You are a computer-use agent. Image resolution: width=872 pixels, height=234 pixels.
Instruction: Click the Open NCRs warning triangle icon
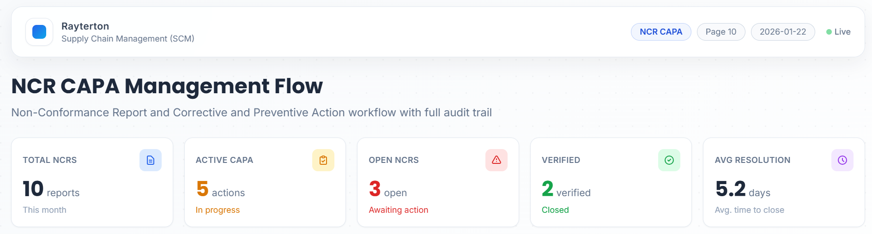click(497, 160)
